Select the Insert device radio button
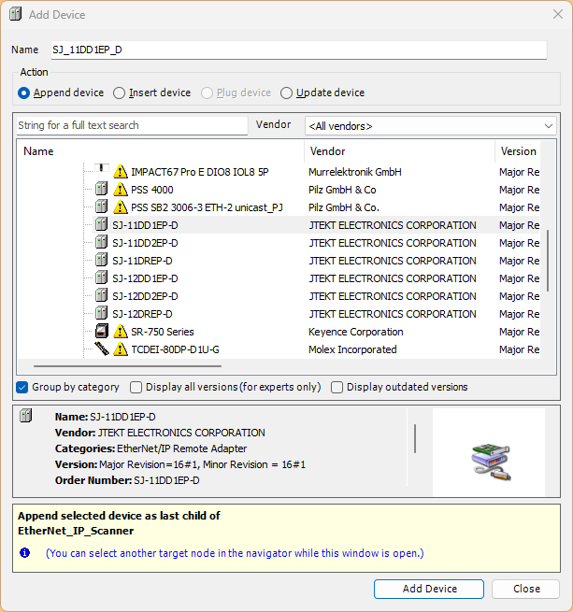This screenshot has width=573, height=612. (119, 93)
